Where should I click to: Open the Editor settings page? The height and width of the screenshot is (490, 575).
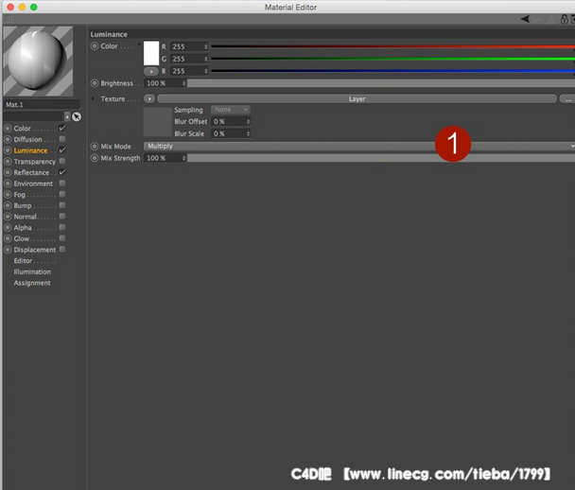[x=23, y=261]
